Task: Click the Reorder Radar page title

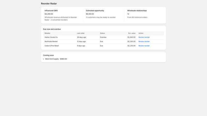Action: tap(49, 4)
